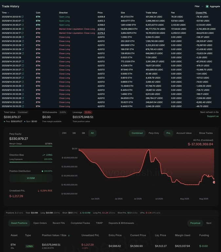Viewport: 221px width, 252px height.
Task: Open explorer link icon for 20:35:27 trade
Action: [x=23, y=25]
